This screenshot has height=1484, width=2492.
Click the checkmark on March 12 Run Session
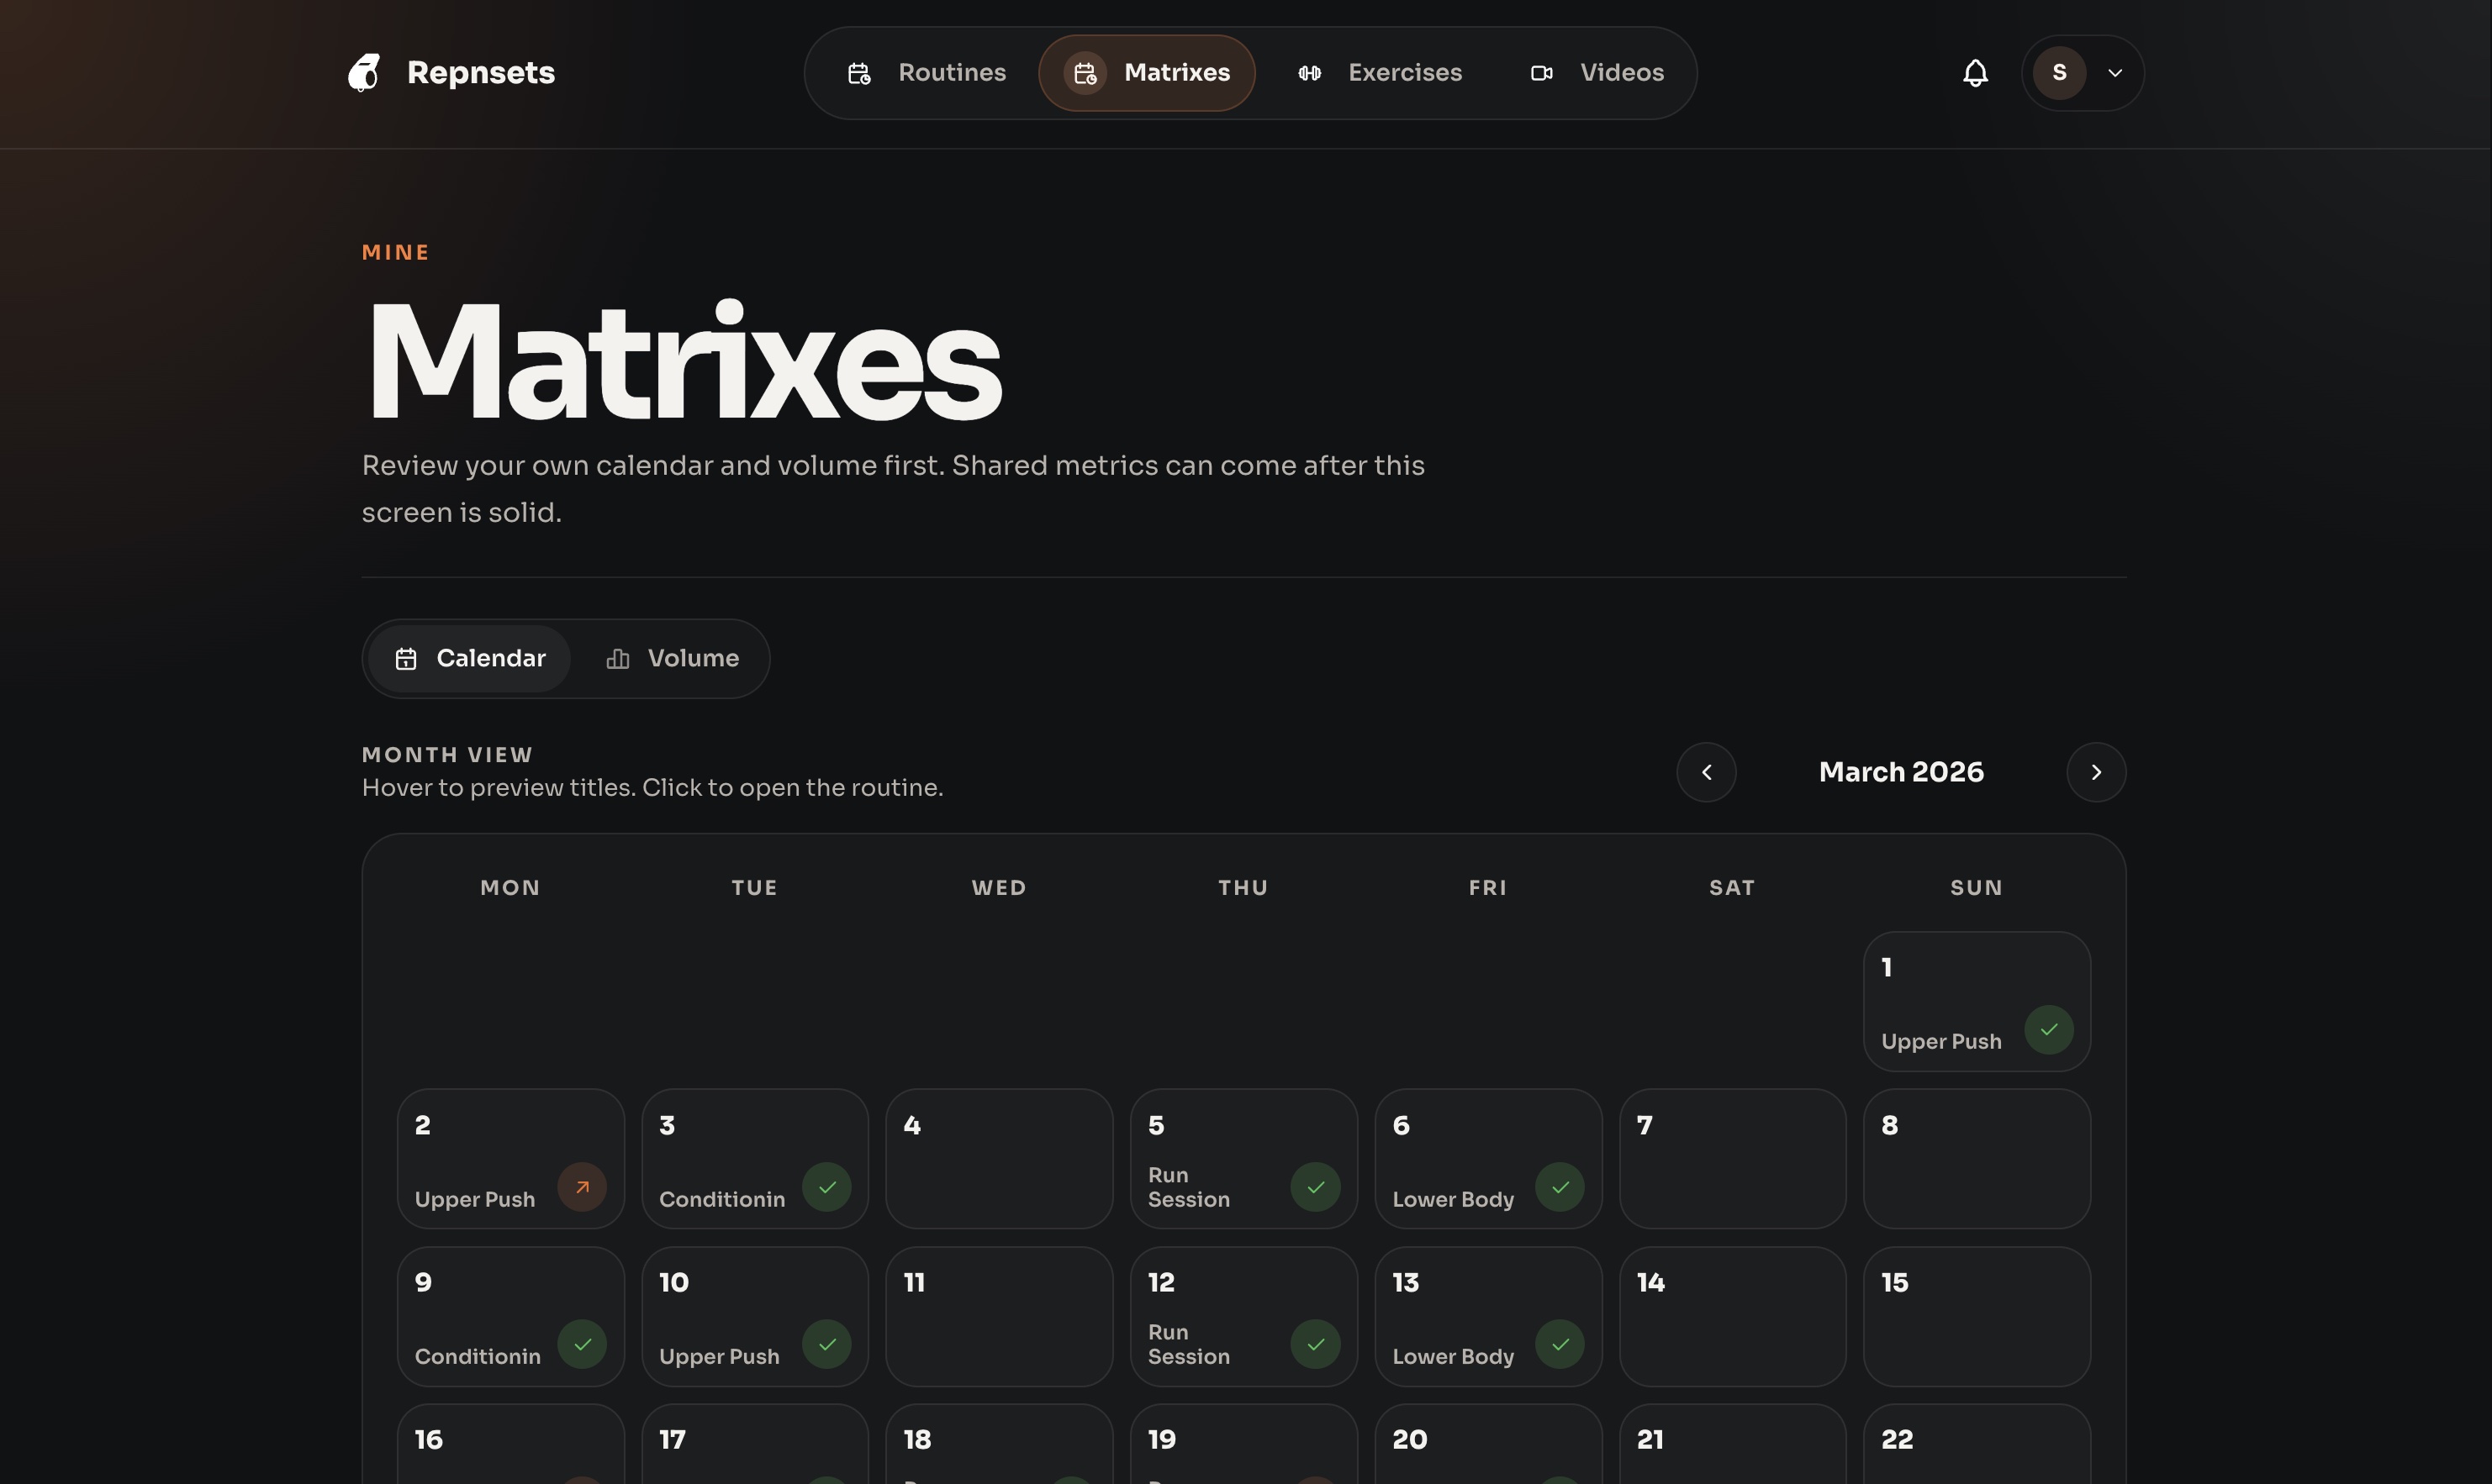pos(1315,1344)
